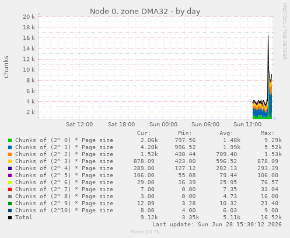Click the 2^ 7 max value '33.04'

click(x=270, y=189)
